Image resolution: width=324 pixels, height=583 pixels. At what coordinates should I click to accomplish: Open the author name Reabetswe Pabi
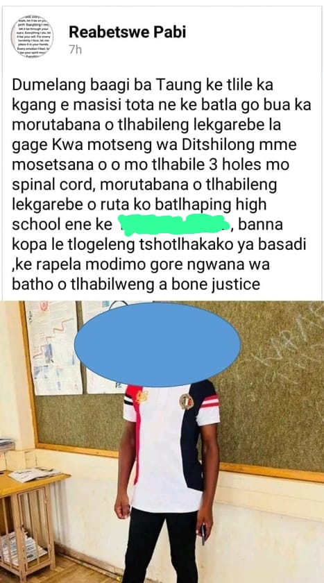pyautogui.click(x=128, y=33)
